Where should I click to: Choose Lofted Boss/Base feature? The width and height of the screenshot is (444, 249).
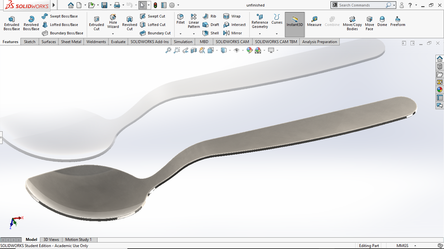[60, 25]
